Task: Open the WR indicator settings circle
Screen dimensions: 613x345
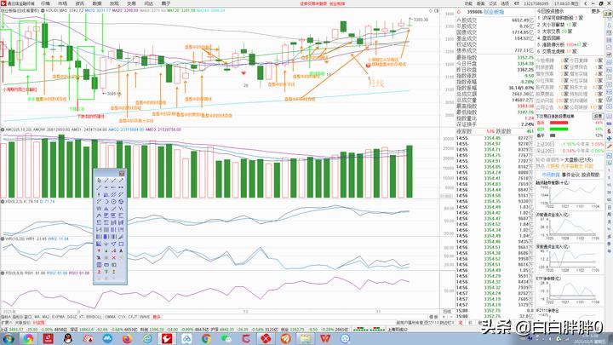Action: (3, 239)
